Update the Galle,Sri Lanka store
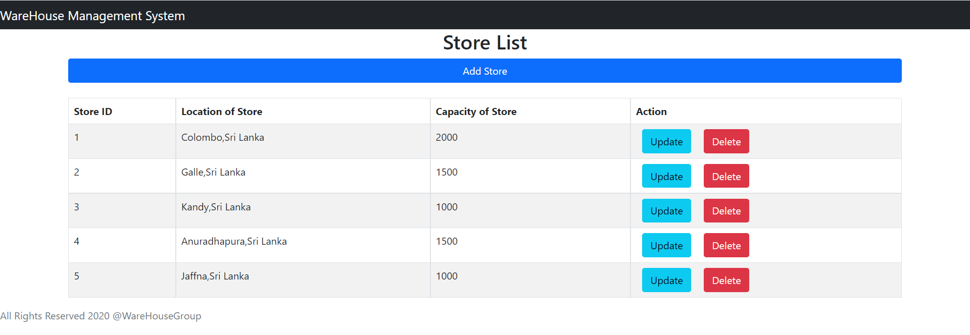The width and height of the screenshot is (970, 335). [666, 176]
